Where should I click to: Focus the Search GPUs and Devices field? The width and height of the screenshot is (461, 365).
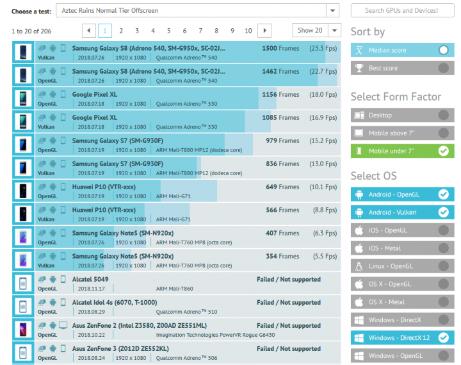coord(402,11)
